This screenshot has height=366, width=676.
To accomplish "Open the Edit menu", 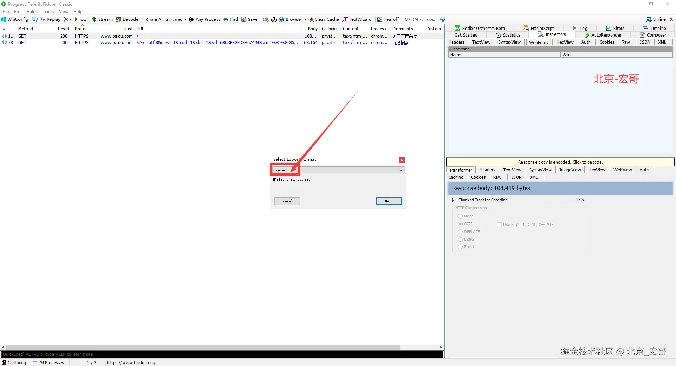I will (18, 11).
